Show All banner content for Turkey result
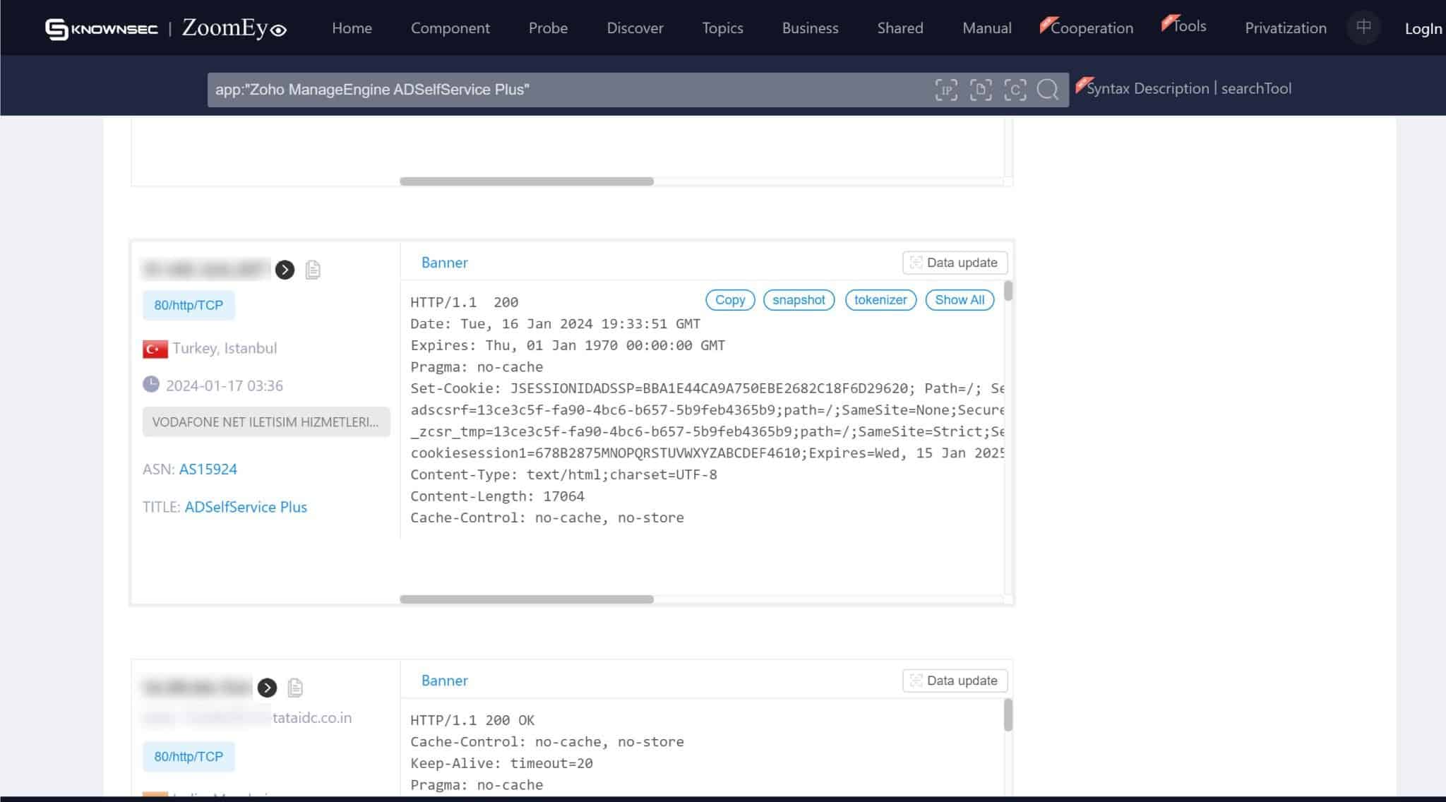This screenshot has height=802, width=1446. [959, 300]
